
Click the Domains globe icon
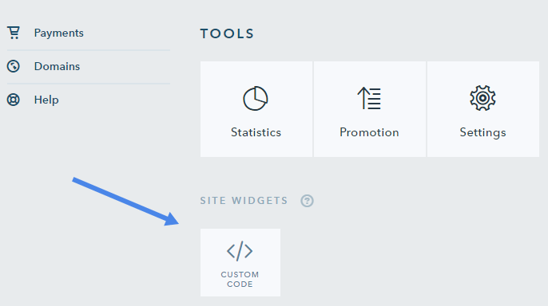tap(14, 66)
